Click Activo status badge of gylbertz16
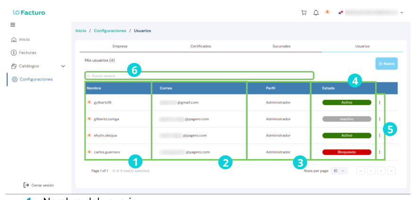This screenshot has height=200, width=416. (347, 103)
